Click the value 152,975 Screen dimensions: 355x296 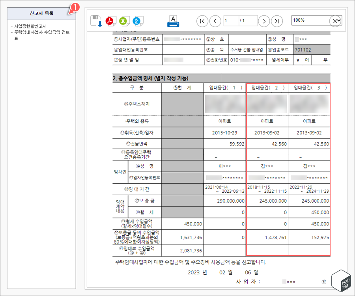319,237
